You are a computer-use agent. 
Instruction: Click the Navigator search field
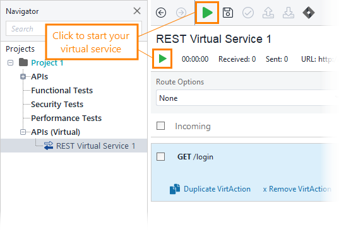74,28
